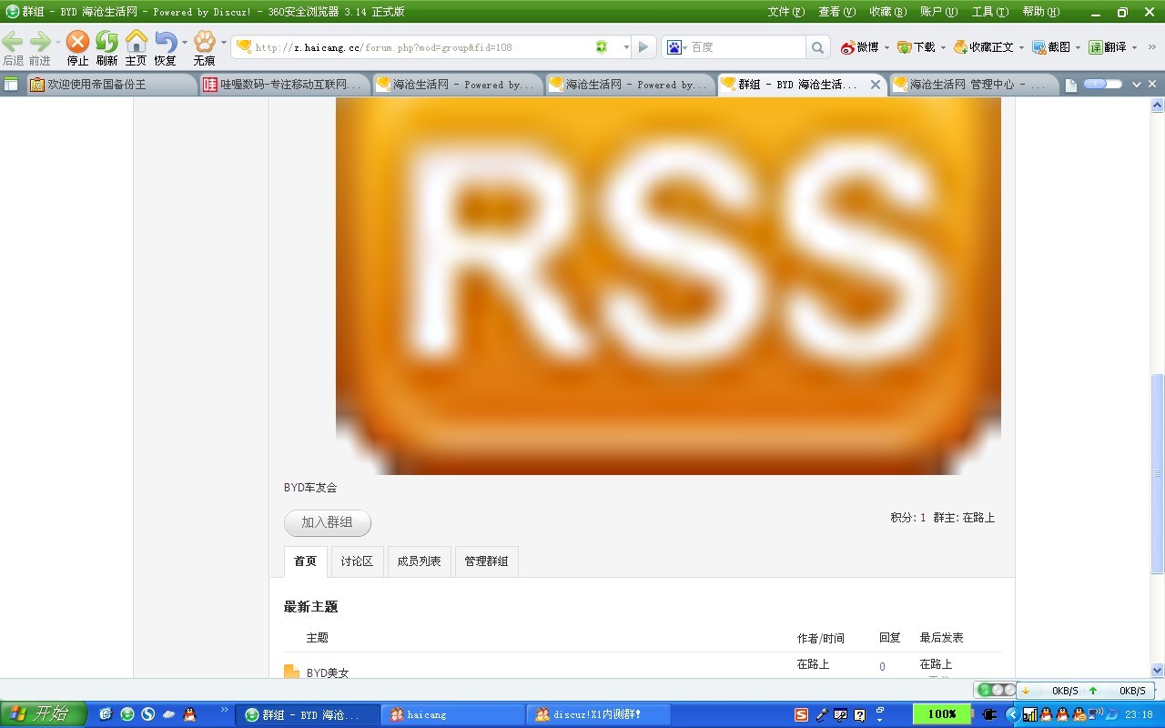
Task: Select the 讨论区 tab
Action: click(x=357, y=561)
